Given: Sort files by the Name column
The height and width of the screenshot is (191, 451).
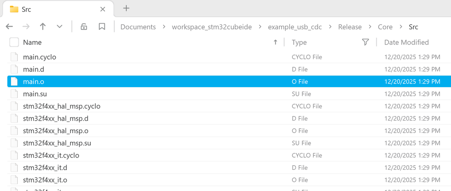Looking at the screenshot, I should point(33,42).
